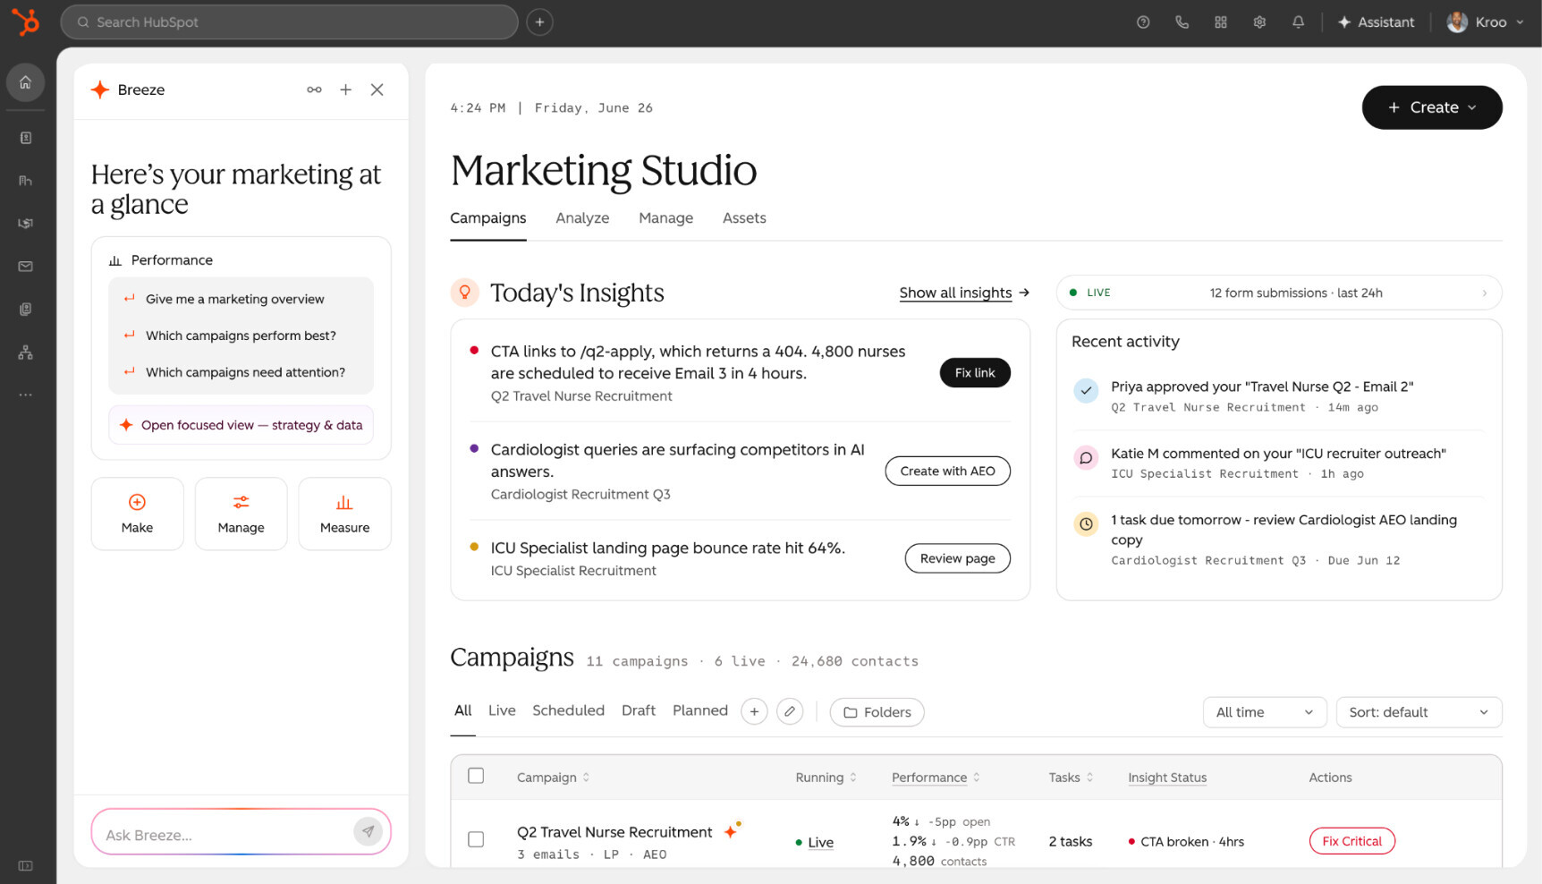This screenshot has width=1542, height=884.
Task: Open the Kroo account menu
Action: point(1486,21)
